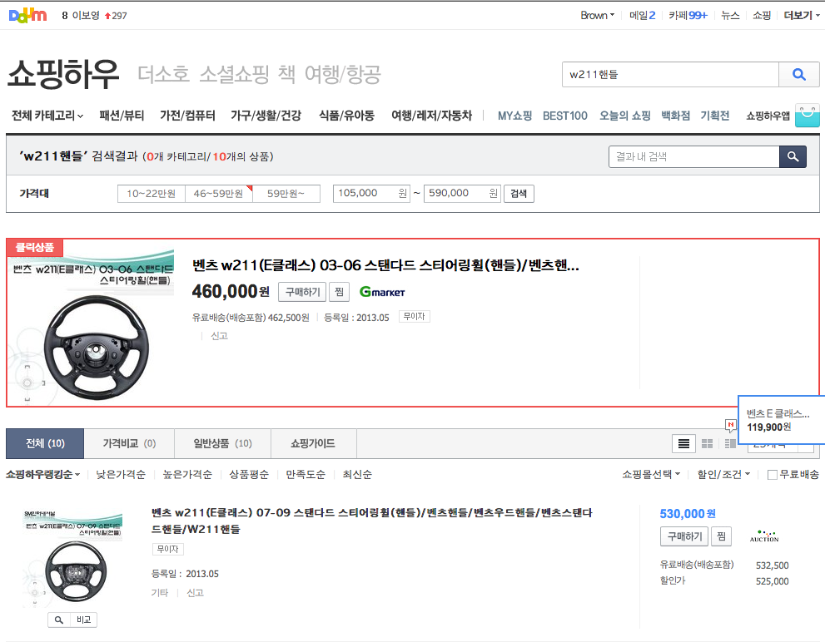Click the Gmarket seller logo
Image resolution: width=825 pixels, height=642 pixels.
click(382, 292)
